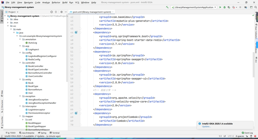Start debugging with the bug icon
This screenshot has height=139, width=258.
pyautogui.click(x=224, y=7)
